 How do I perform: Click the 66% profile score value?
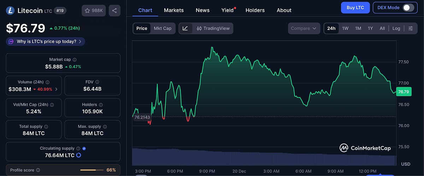pyautogui.click(x=111, y=170)
